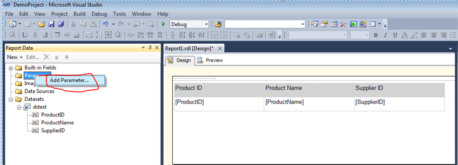
Task: Open the Debug configuration dropdown
Action: (x=207, y=24)
